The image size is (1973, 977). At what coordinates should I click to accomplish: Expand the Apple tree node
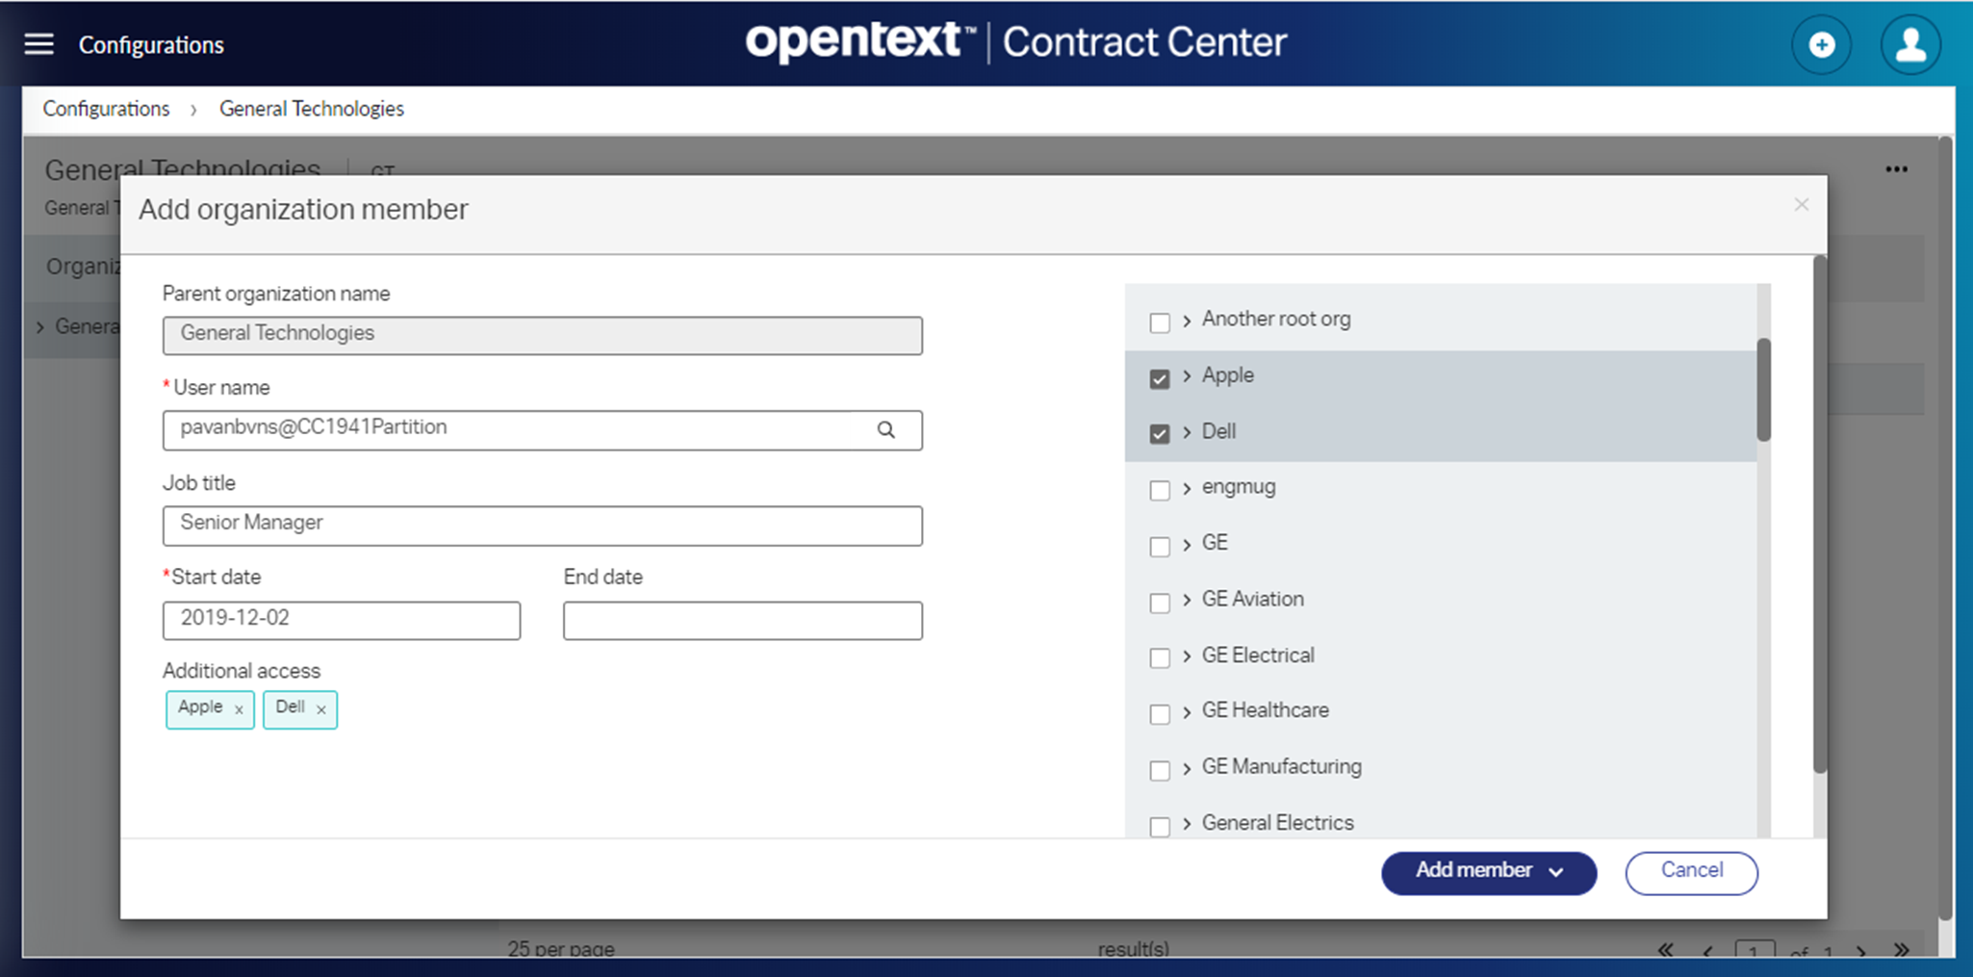[1187, 376]
